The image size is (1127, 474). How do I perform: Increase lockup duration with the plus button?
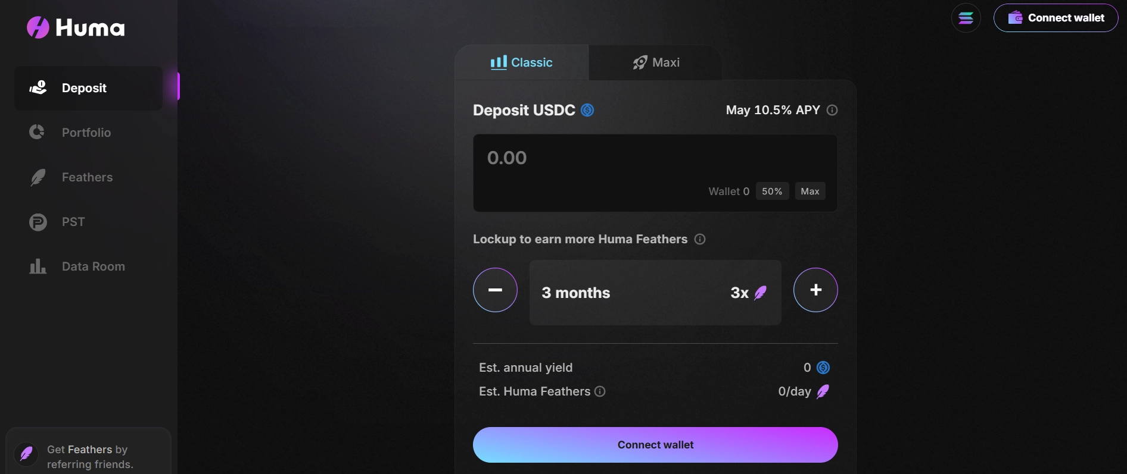[x=815, y=290]
